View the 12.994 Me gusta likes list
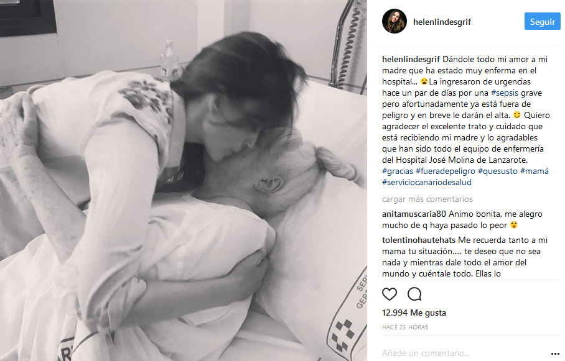This screenshot has width=565, height=361. tap(414, 313)
